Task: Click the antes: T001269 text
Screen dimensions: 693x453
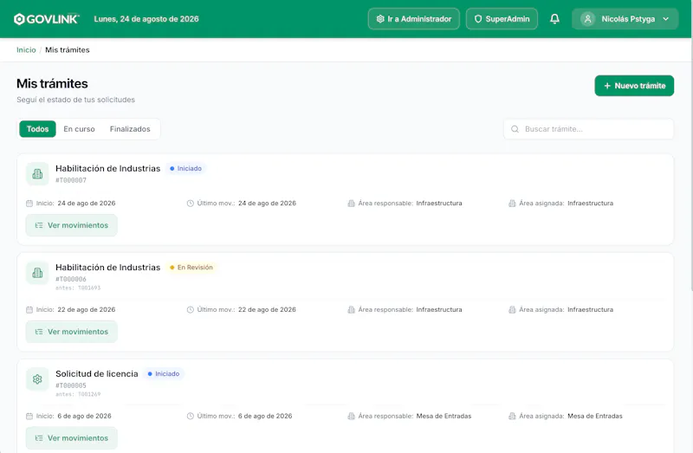Action: pos(78,395)
